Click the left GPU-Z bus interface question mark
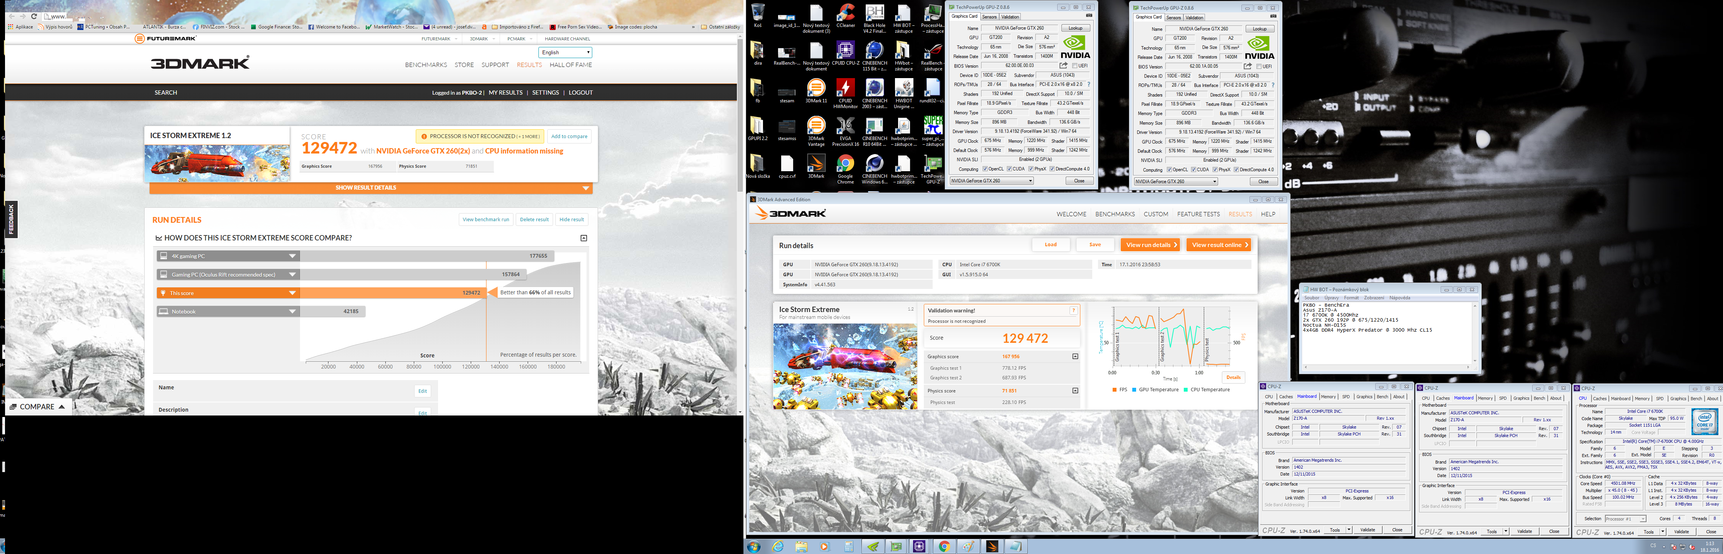1723x554 pixels. [x=1088, y=84]
